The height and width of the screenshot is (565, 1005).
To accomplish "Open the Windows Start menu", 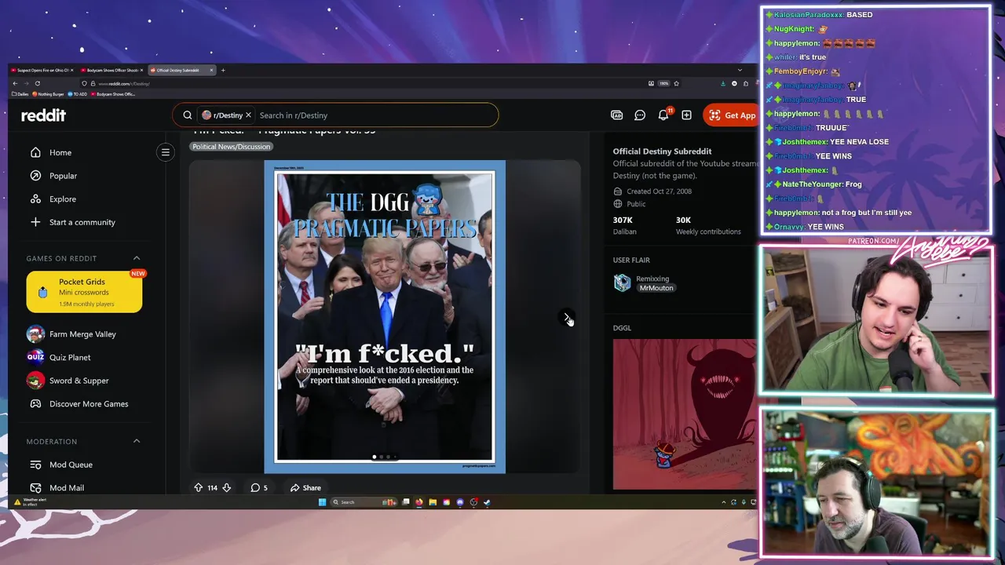I will (x=322, y=502).
